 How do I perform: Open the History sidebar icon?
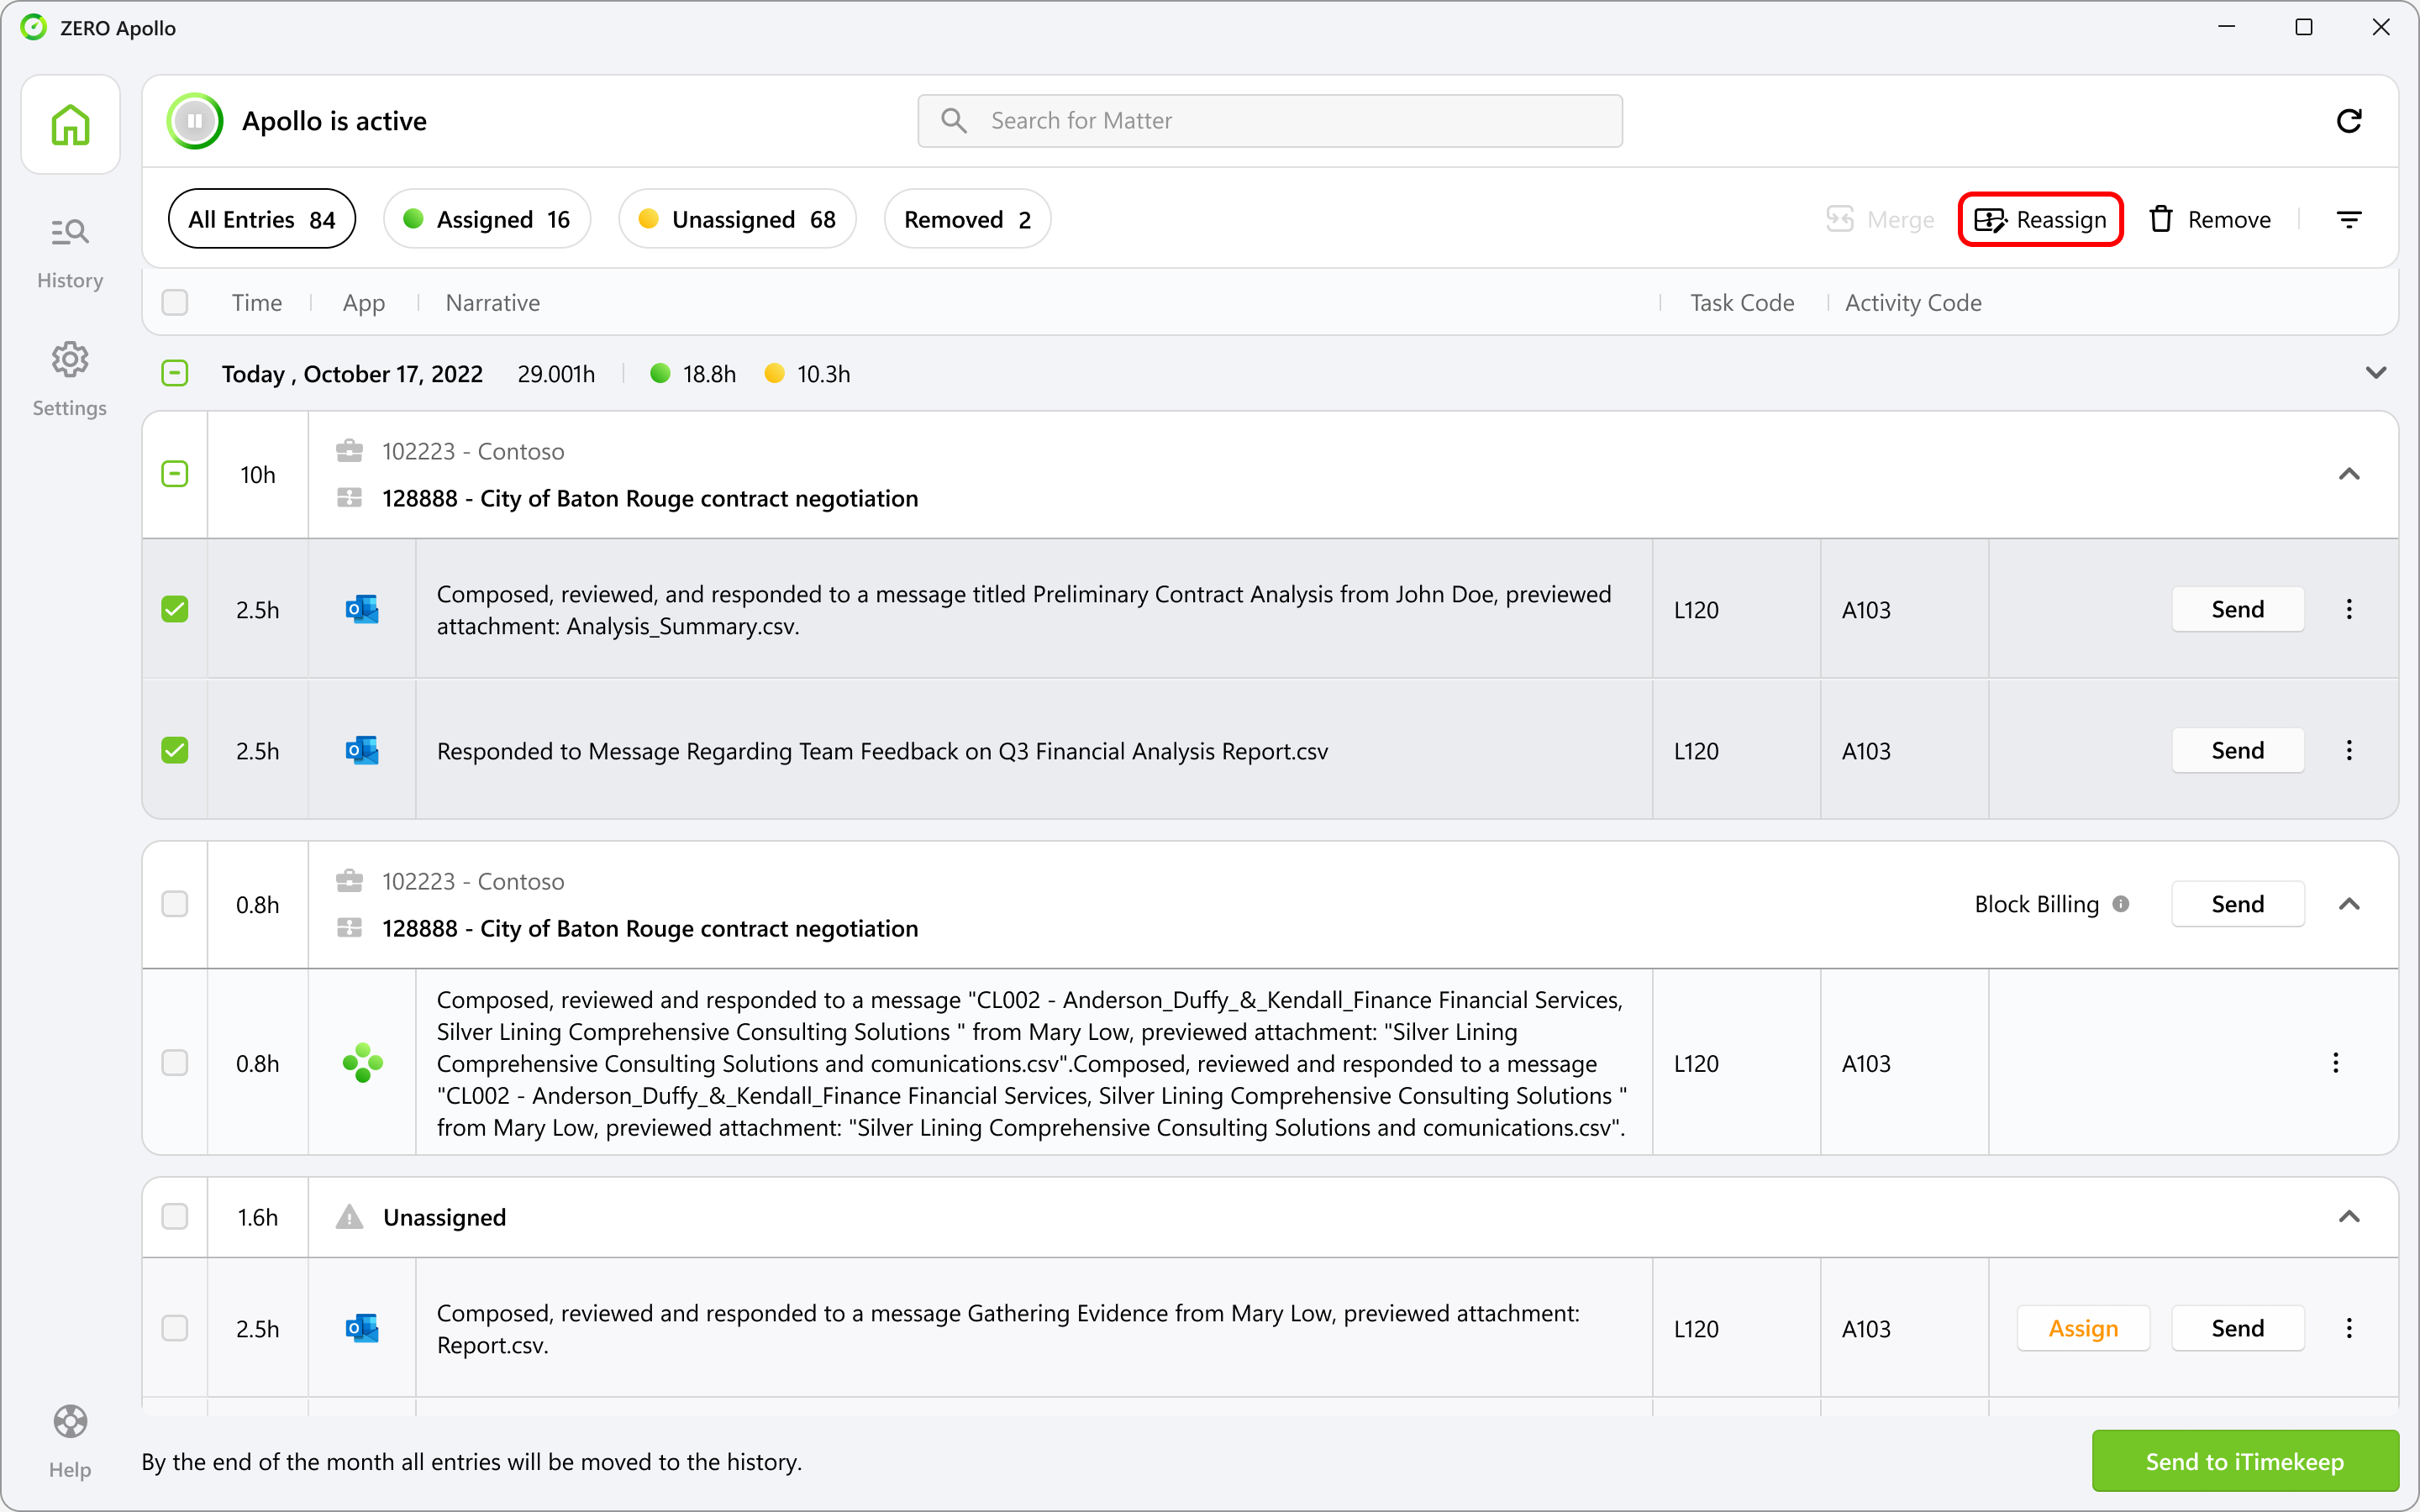70,252
